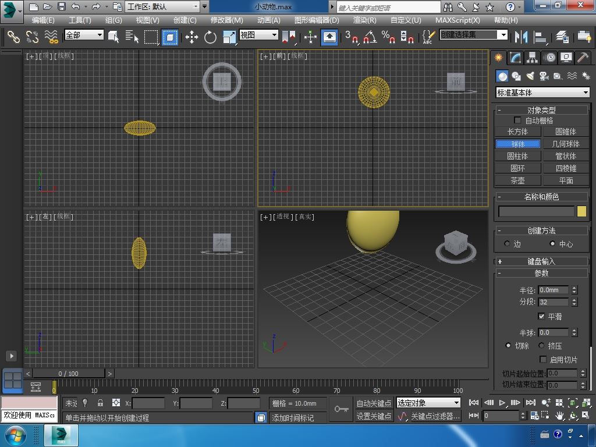Click 设置关键点 button
The height and width of the screenshot is (447, 596).
pos(374,416)
